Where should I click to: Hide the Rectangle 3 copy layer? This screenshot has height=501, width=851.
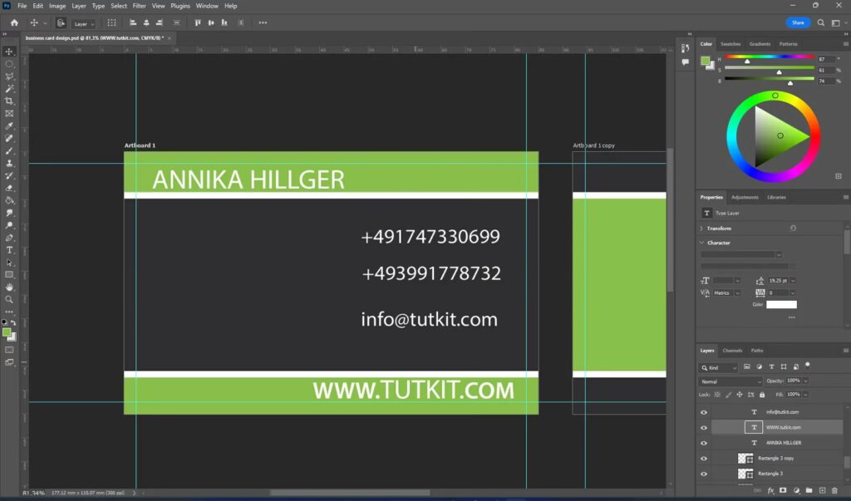pos(704,458)
